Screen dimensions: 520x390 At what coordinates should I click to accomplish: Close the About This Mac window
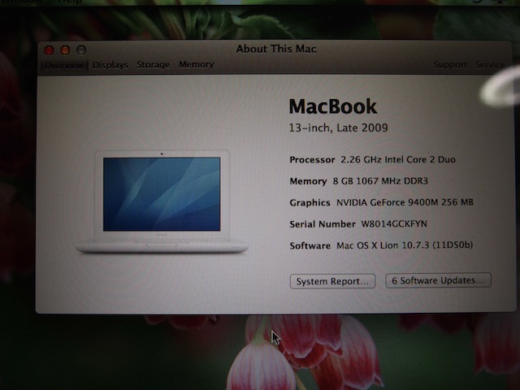[x=49, y=50]
